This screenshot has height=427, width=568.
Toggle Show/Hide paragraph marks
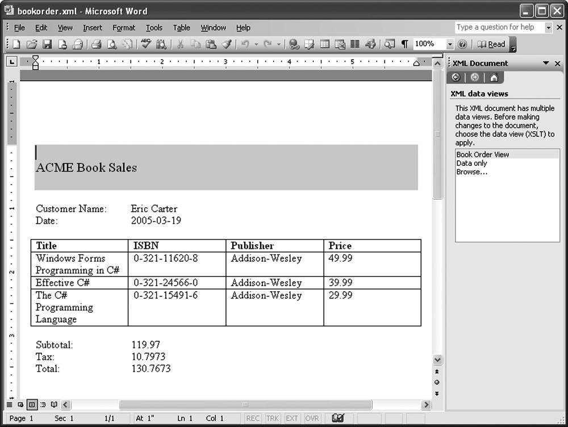[x=404, y=44]
